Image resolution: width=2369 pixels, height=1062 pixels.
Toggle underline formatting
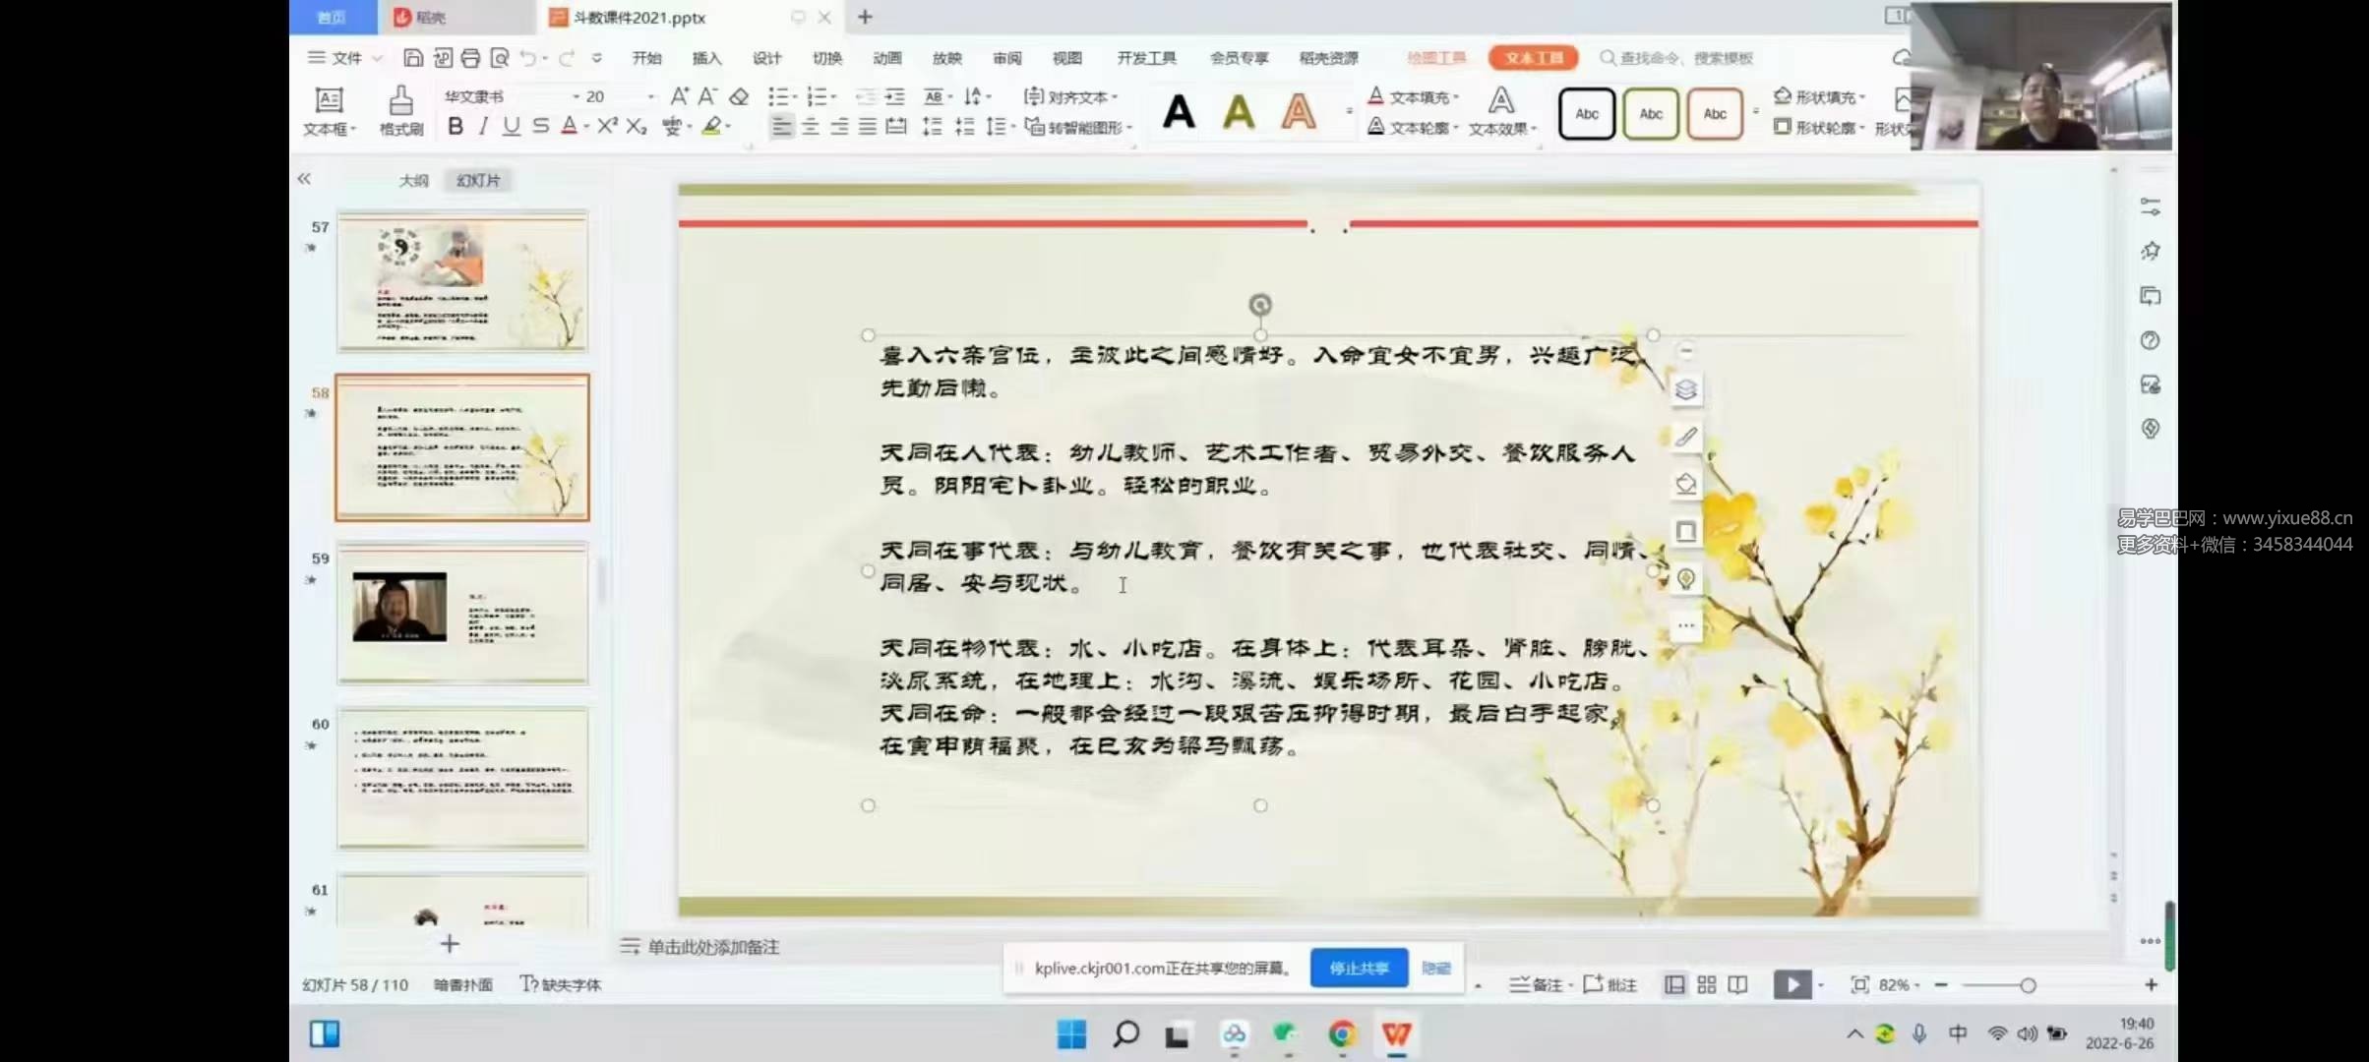click(x=510, y=126)
